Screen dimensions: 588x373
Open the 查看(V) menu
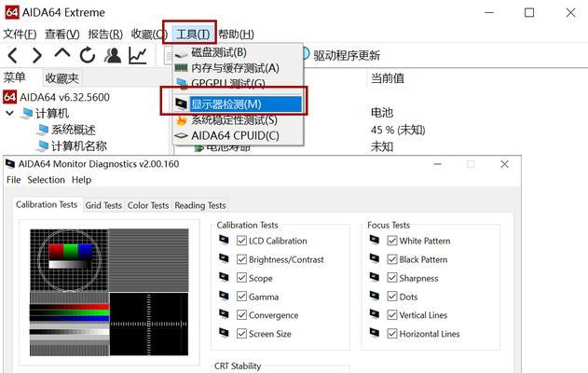point(62,35)
